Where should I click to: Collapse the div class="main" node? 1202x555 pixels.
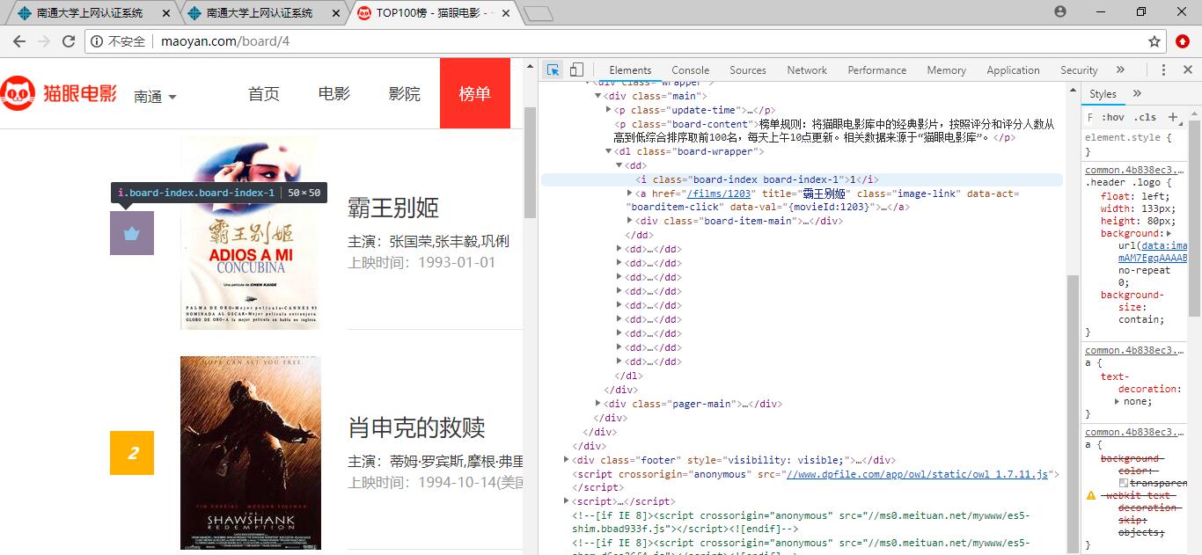point(598,96)
